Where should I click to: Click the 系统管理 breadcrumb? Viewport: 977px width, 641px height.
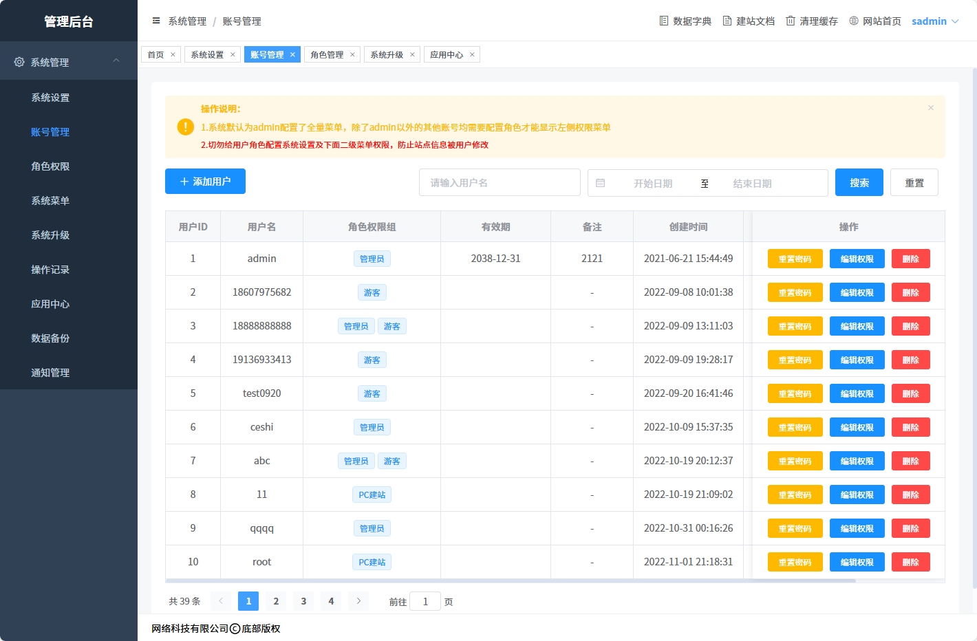(187, 21)
